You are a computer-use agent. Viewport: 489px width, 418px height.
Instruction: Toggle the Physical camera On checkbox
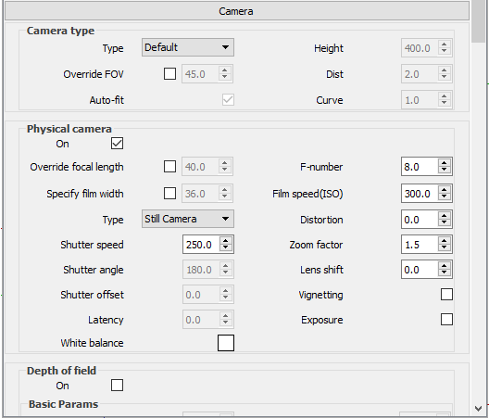click(x=117, y=144)
